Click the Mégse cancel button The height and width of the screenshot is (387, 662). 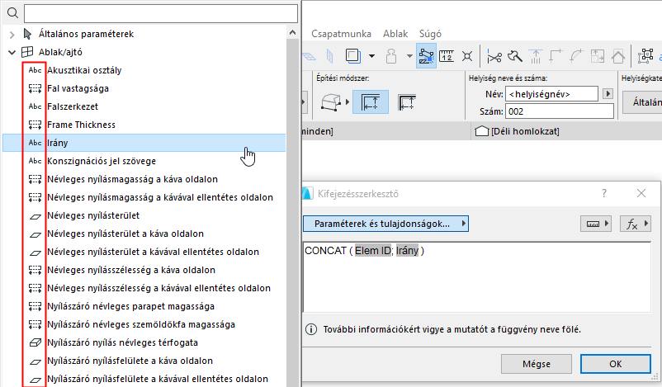537,364
